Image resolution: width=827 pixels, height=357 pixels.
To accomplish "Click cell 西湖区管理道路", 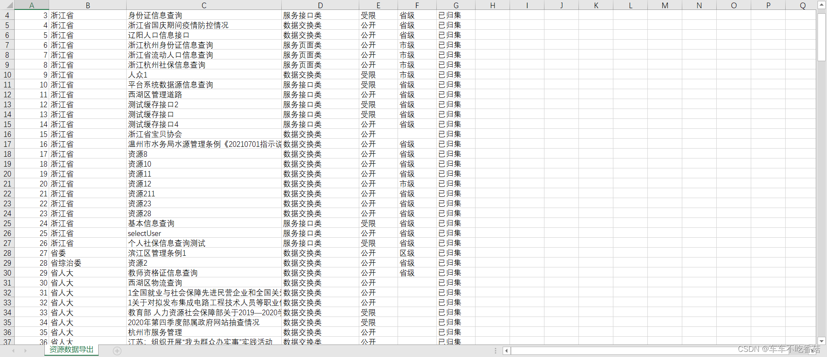I will (x=204, y=94).
